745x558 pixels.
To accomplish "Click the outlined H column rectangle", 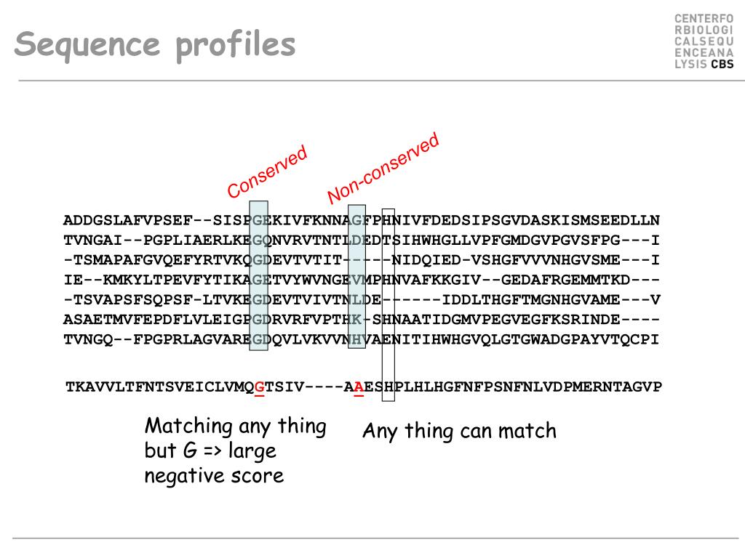I will (389, 305).
